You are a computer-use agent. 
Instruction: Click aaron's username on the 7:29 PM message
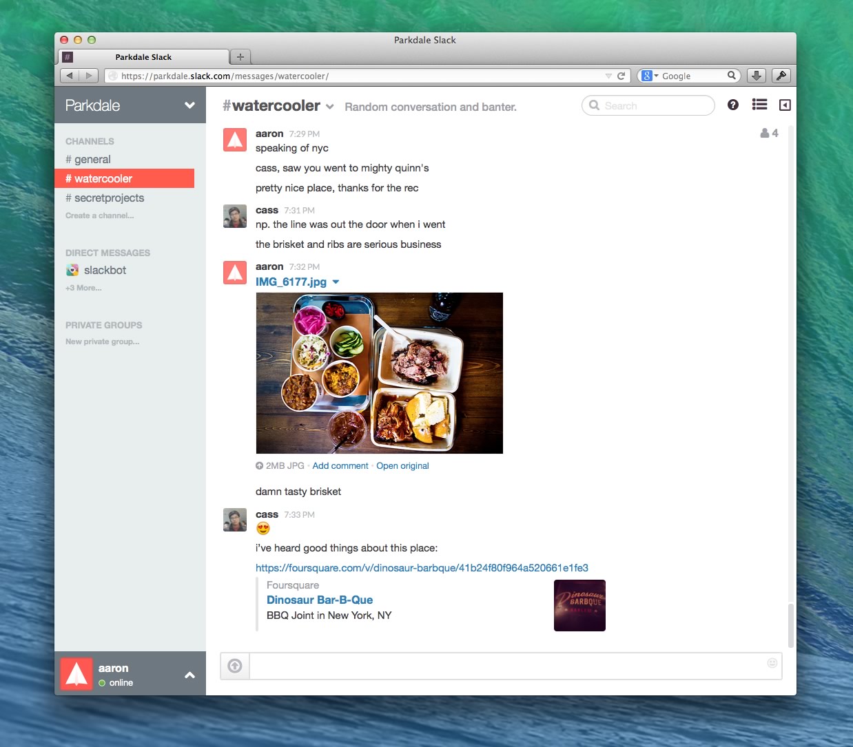[x=269, y=134]
